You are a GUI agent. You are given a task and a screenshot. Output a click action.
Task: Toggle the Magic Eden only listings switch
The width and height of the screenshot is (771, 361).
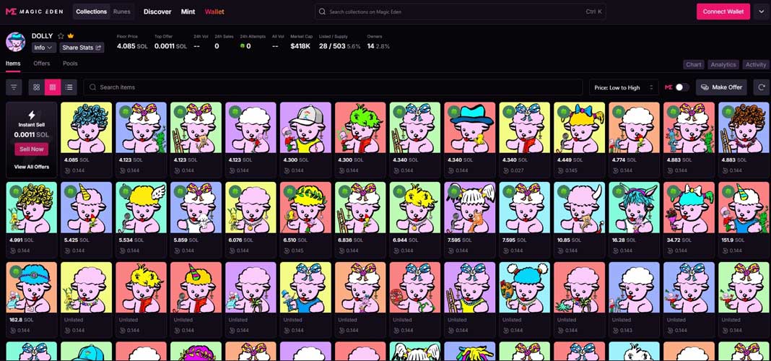click(681, 87)
